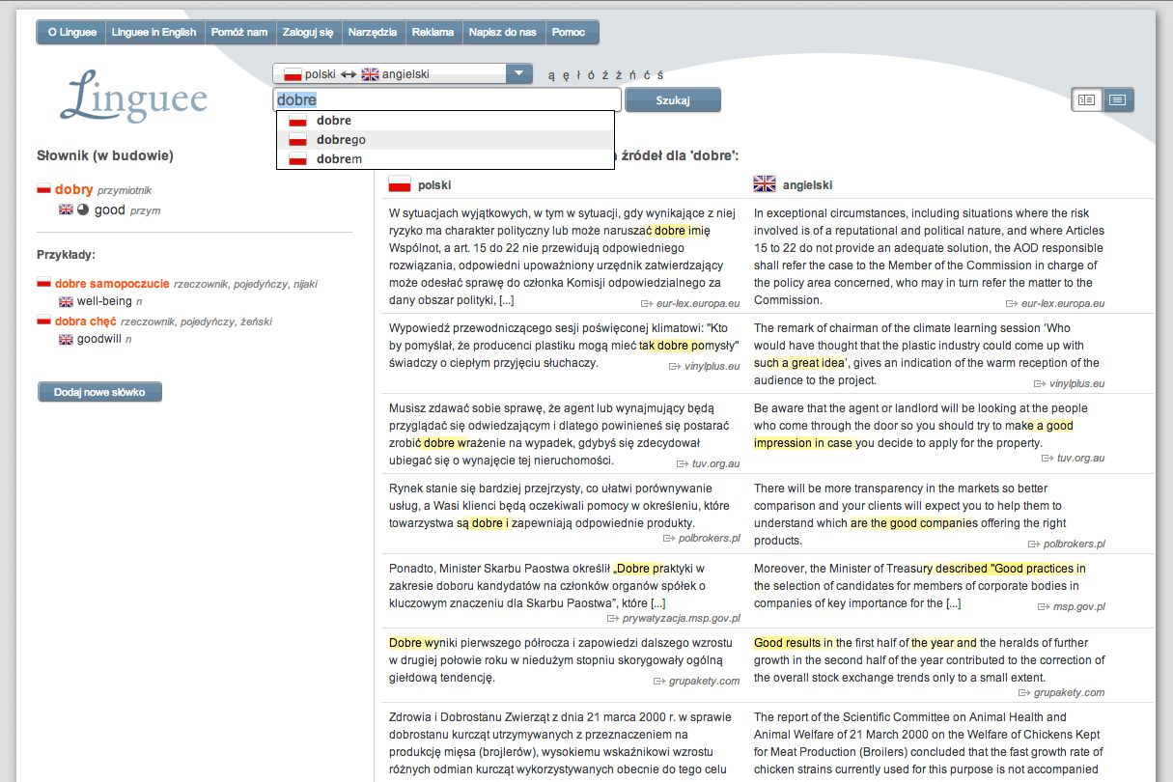Open the translation 'goodwill'
The width and height of the screenshot is (1173, 782).
click(99, 339)
